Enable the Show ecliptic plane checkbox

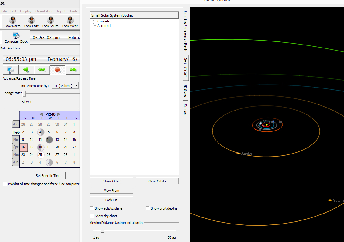92,208
